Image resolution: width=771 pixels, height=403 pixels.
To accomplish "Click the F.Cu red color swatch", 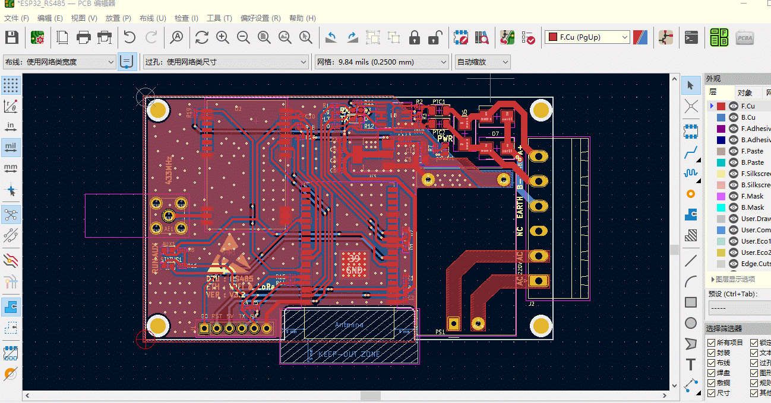I will (x=721, y=106).
